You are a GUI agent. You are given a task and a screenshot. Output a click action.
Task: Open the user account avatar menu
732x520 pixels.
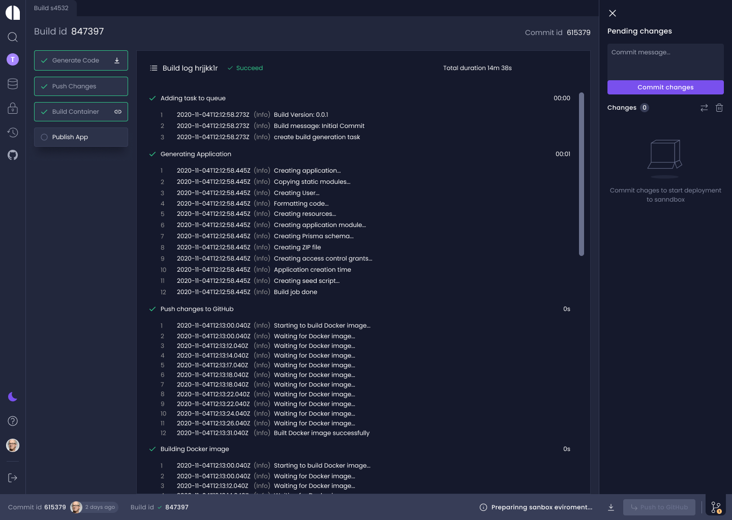12,445
